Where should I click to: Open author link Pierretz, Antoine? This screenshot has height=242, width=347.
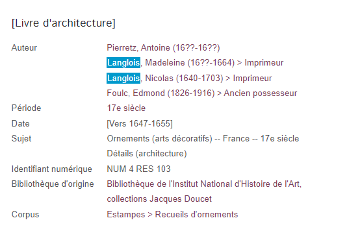(x=163, y=48)
